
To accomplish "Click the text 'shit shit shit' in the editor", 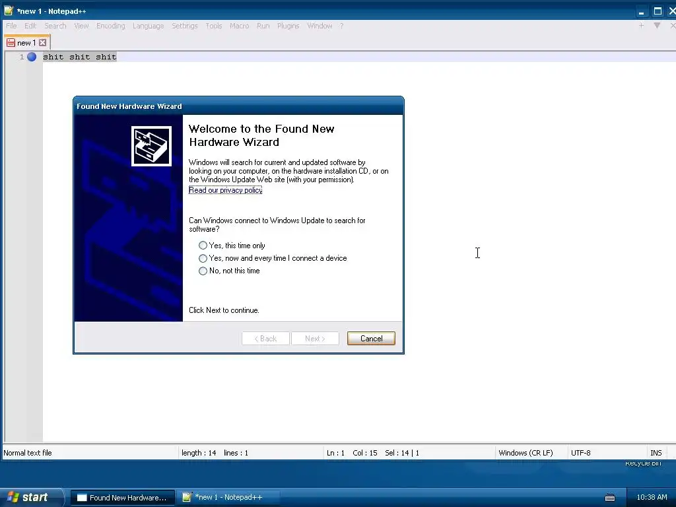I will pos(80,57).
